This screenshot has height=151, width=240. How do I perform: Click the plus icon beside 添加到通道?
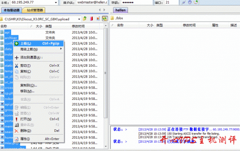click(16, 58)
